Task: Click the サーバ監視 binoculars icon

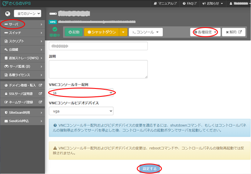Action: pos(6,66)
